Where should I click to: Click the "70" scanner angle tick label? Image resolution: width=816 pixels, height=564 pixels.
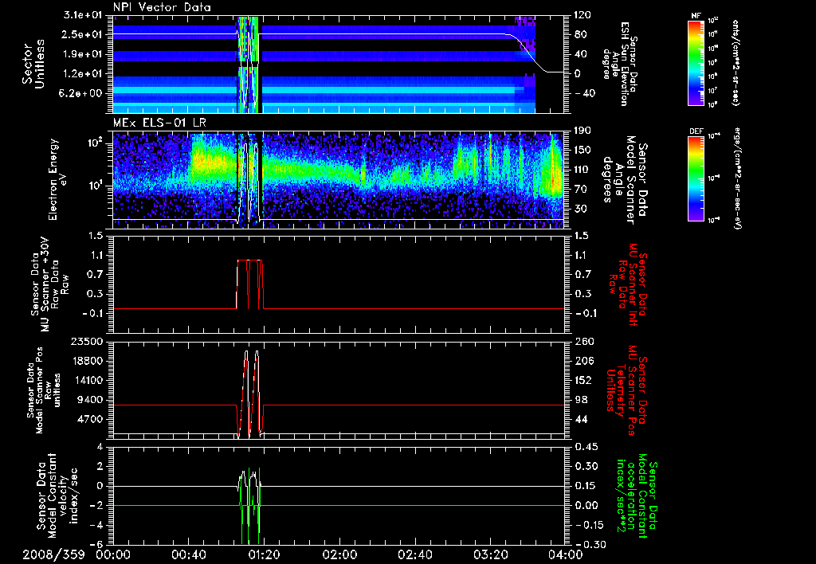580,190
